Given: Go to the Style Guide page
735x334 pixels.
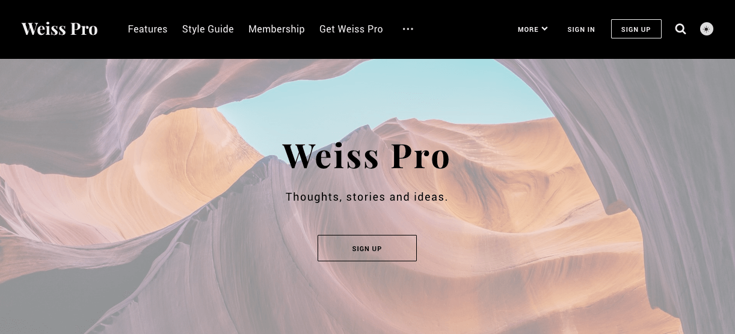Looking at the screenshot, I should (208, 29).
